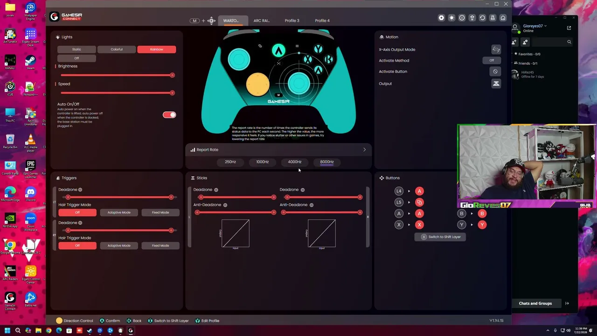597x336 pixels.
Task: Click the Output icon in Motion panel
Action: [496, 84]
